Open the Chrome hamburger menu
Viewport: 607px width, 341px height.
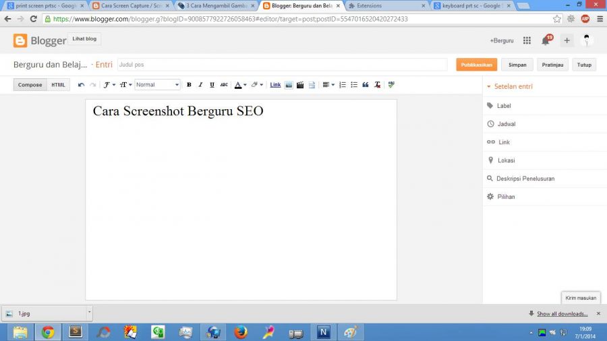point(600,19)
